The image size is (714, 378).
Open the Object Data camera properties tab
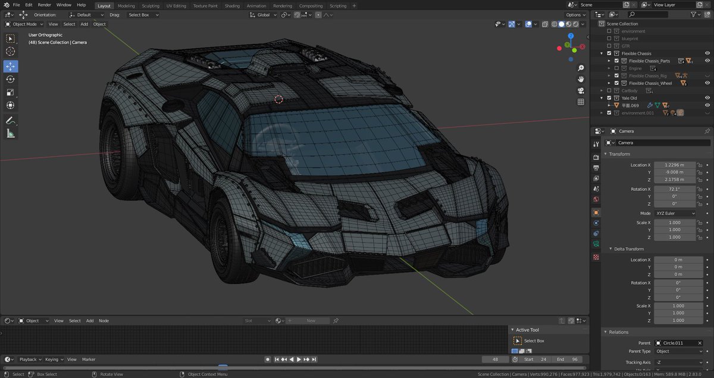coord(596,244)
